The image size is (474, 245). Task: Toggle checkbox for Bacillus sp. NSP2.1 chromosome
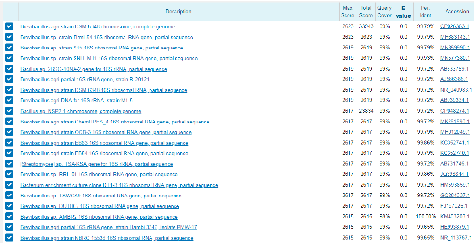tap(9, 111)
